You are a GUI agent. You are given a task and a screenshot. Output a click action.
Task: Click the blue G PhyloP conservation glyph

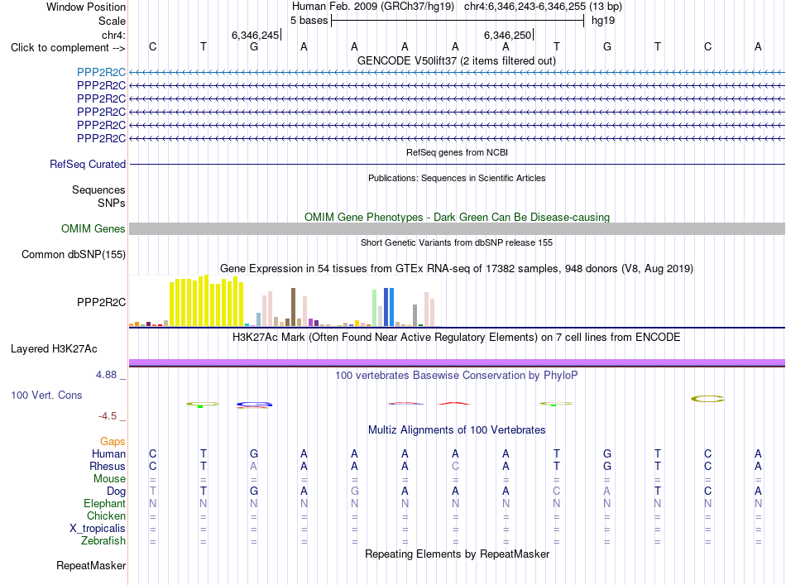coord(254,404)
